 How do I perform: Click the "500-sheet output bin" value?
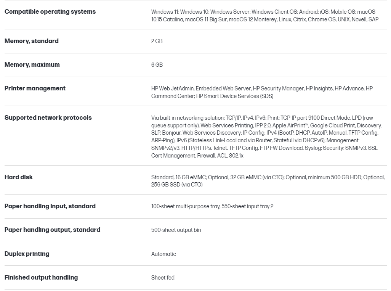176,230
